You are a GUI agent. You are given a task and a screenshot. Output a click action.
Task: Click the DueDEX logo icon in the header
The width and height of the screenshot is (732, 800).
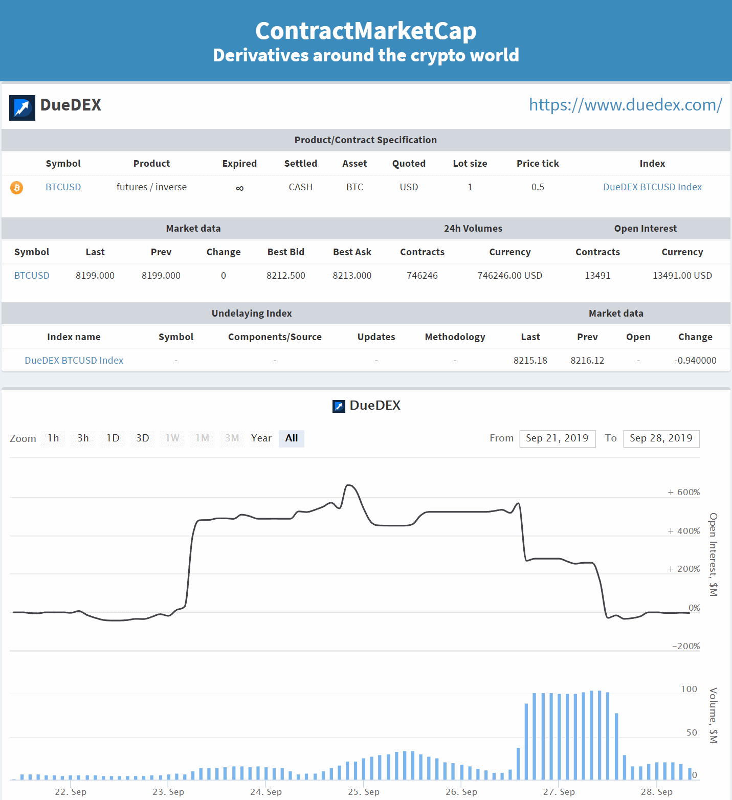(x=22, y=108)
